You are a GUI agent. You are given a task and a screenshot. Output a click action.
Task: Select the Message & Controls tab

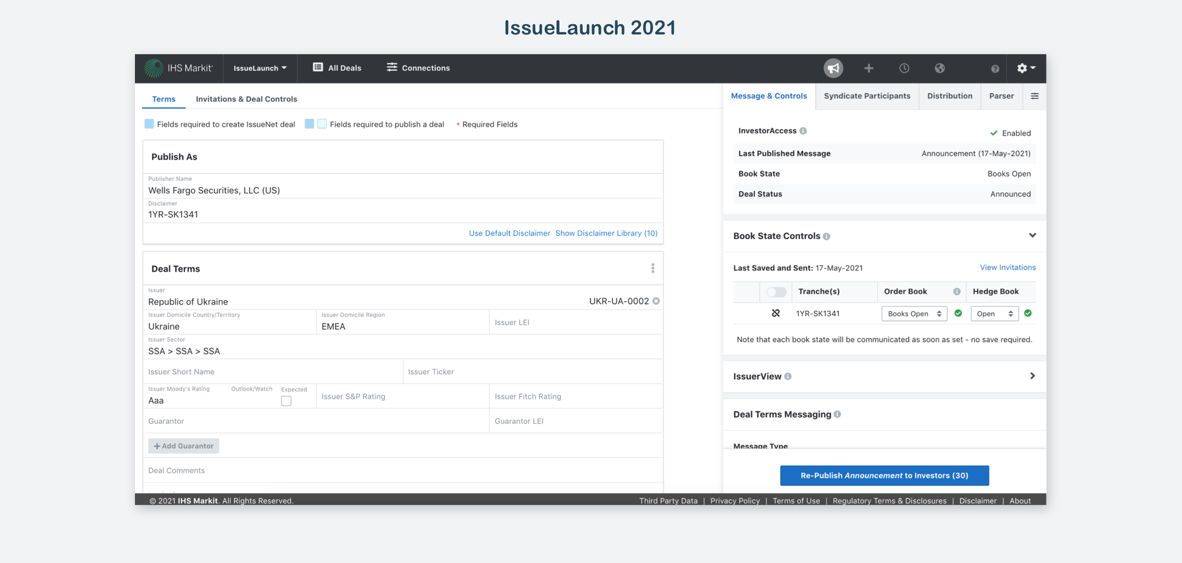(x=769, y=96)
